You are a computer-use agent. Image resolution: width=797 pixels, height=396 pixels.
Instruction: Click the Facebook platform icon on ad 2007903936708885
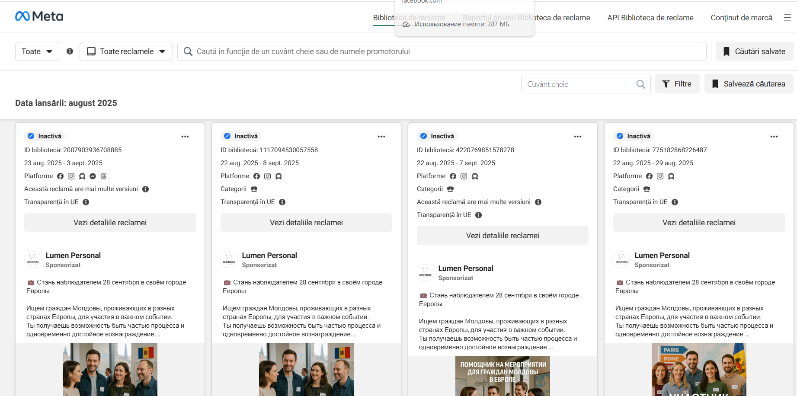click(x=61, y=176)
